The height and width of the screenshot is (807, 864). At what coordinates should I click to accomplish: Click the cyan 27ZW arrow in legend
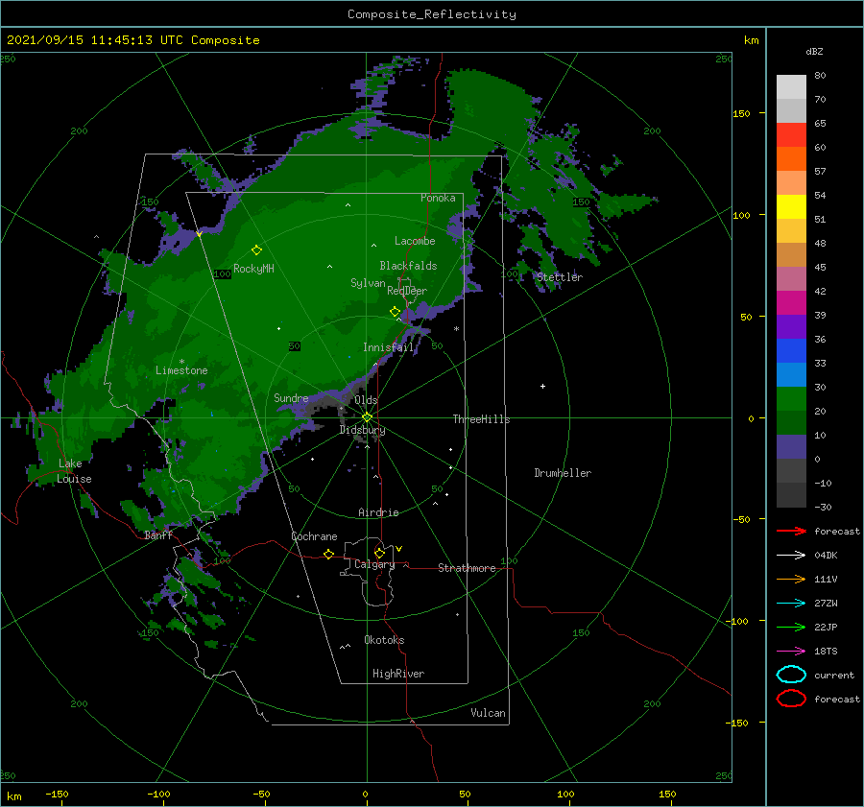(x=791, y=604)
